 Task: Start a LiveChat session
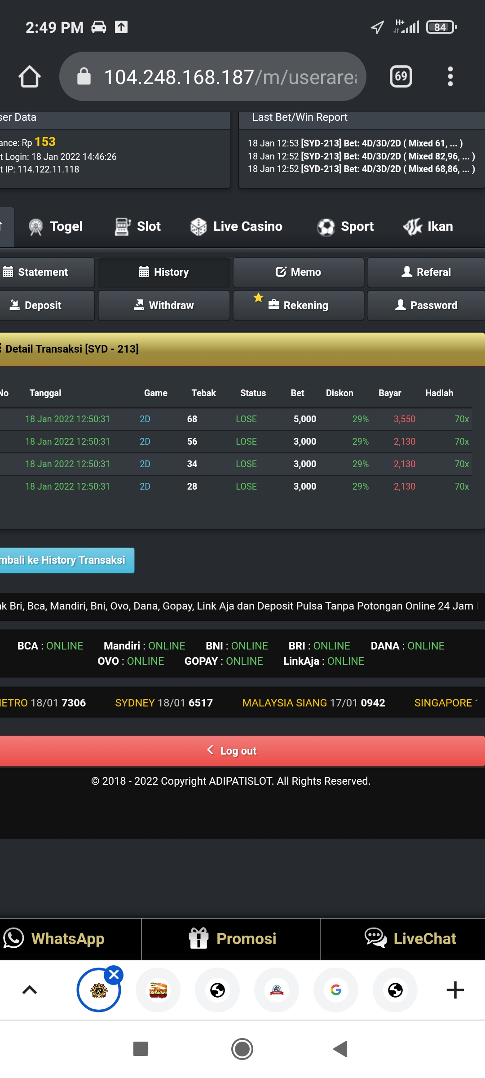410,939
